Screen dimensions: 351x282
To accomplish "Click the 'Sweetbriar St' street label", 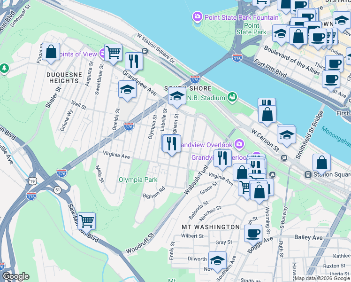I will [x=99, y=79].
